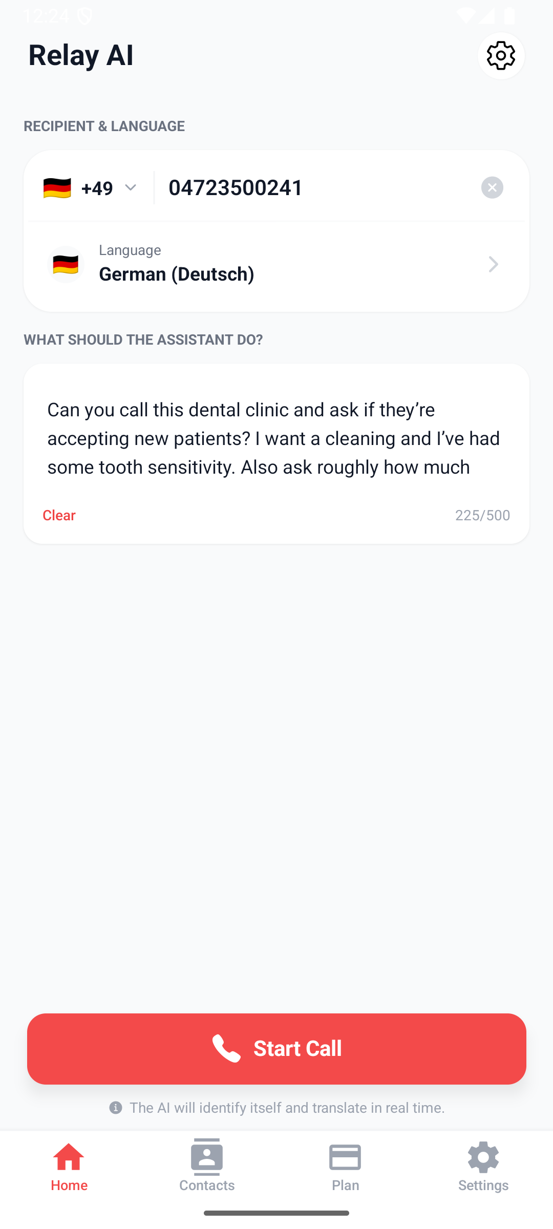Tap the Wi-Fi icon in status bar

[x=465, y=16]
